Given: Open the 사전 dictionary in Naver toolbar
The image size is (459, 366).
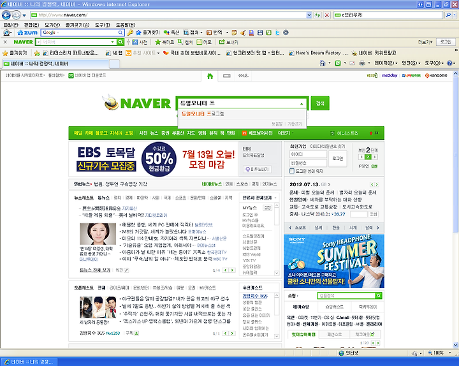Looking at the screenshot, I should coord(140,42).
